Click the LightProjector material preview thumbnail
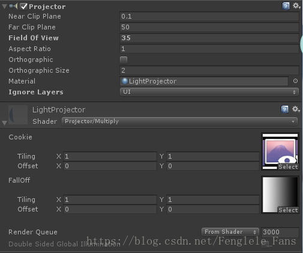The height and width of the screenshot is (253, 303). [18, 115]
